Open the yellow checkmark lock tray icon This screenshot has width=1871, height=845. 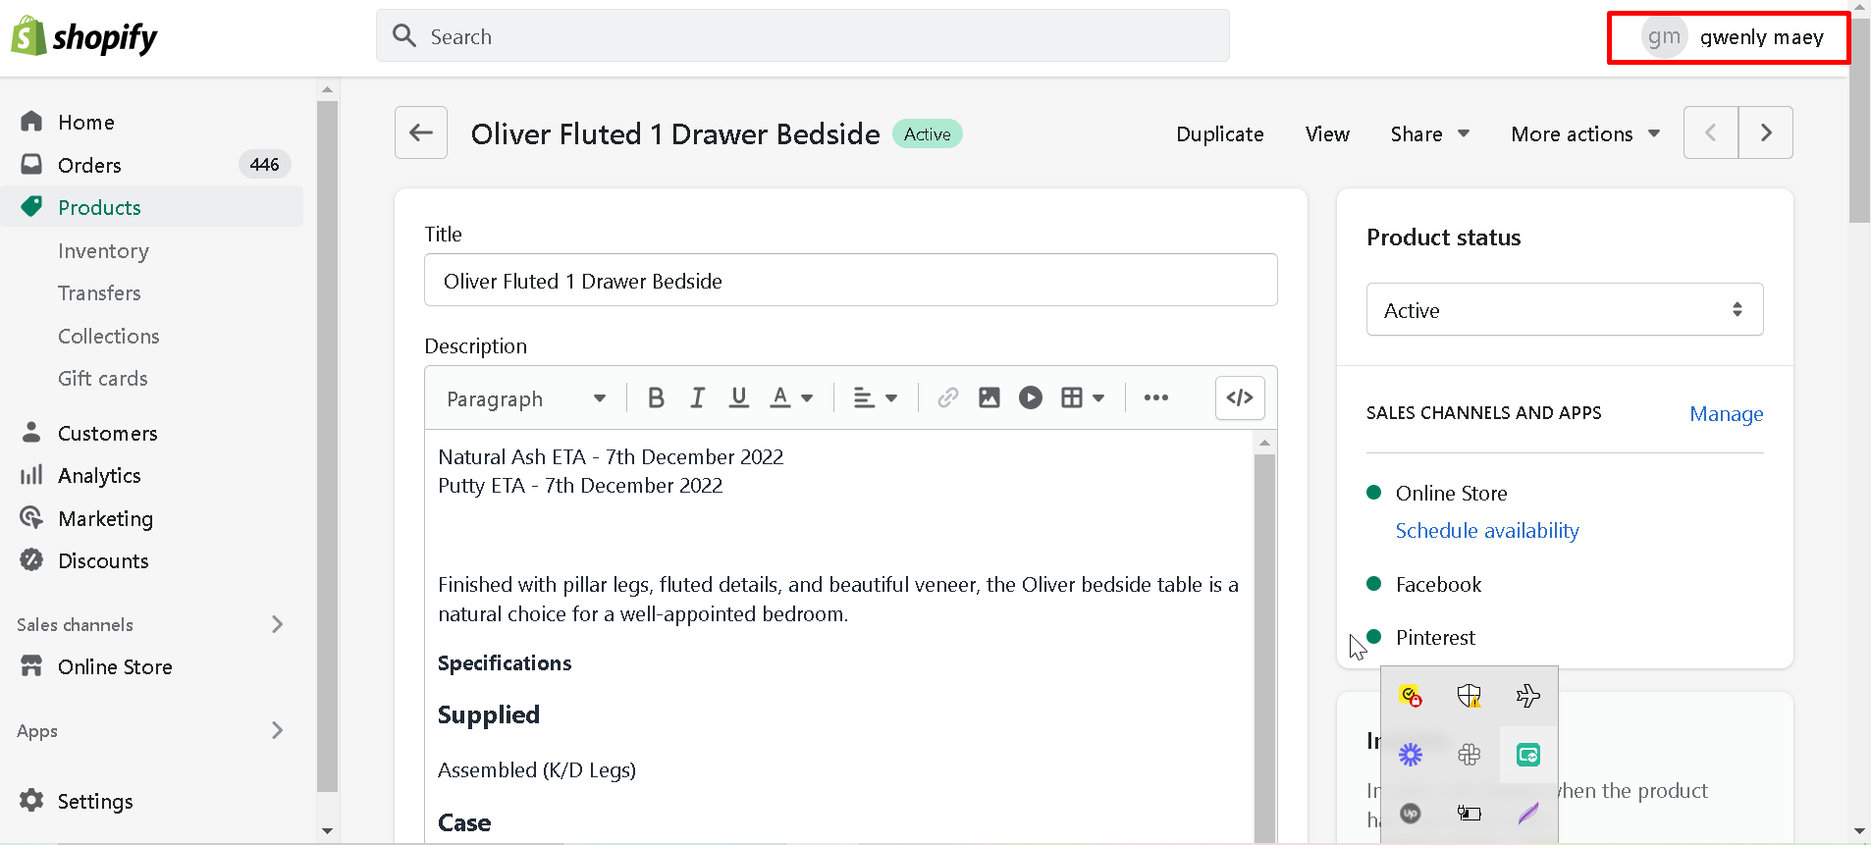click(x=1411, y=696)
